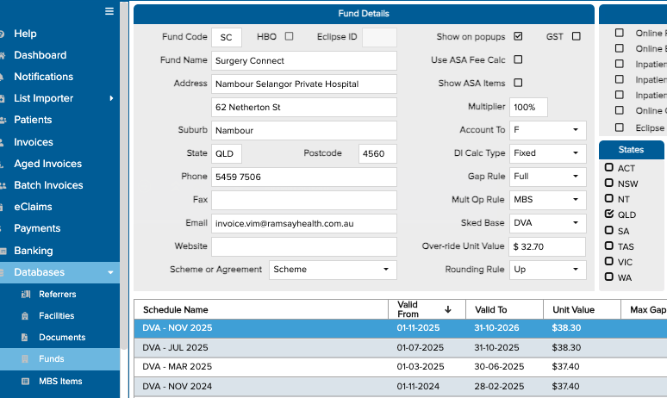Expand the List Importer submenu arrow
The image size is (667, 398).
111,99
